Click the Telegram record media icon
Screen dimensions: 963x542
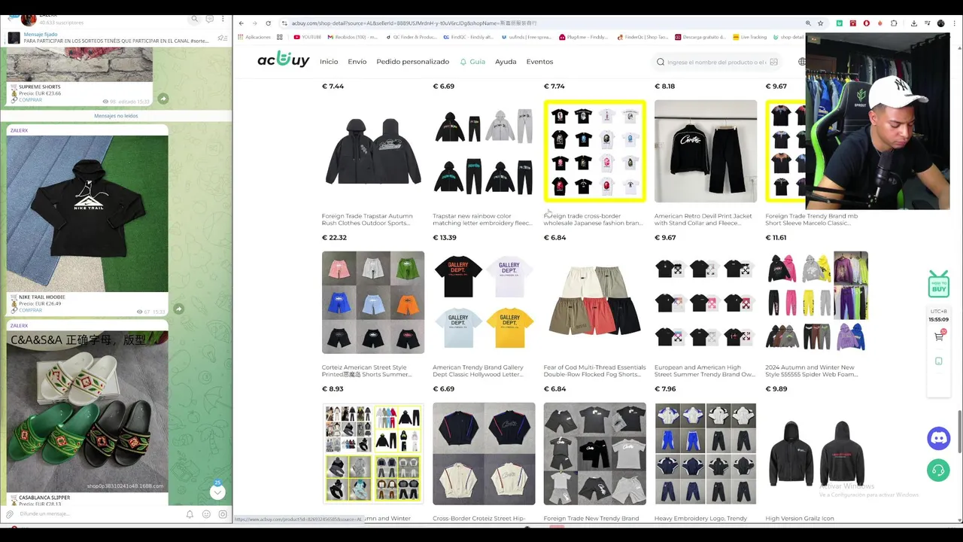pos(223,514)
